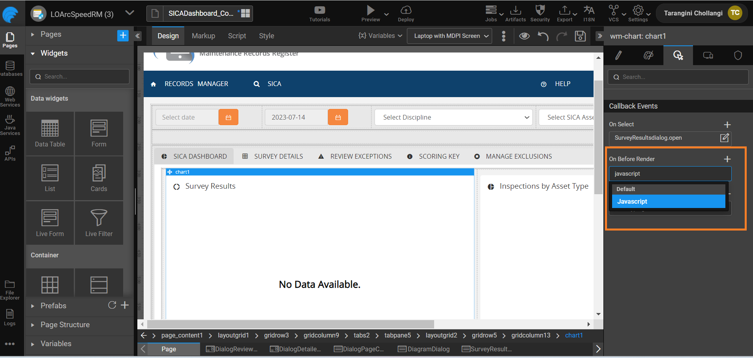This screenshot has height=358, width=753.
Task: Add a new page with plus button
Action: coord(123,36)
